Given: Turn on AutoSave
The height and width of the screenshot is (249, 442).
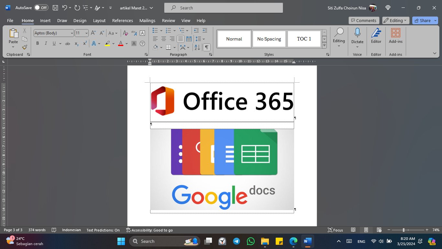Looking at the screenshot, I should point(41,7).
